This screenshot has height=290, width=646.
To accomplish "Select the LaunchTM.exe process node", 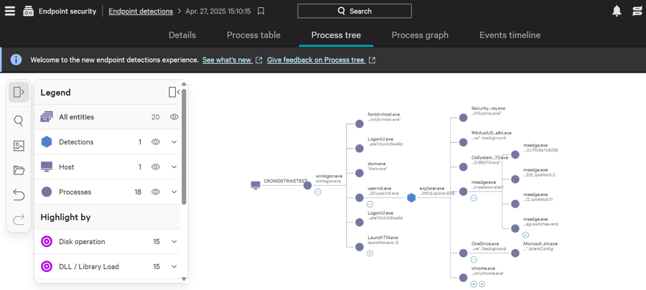I will tap(359, 246).
